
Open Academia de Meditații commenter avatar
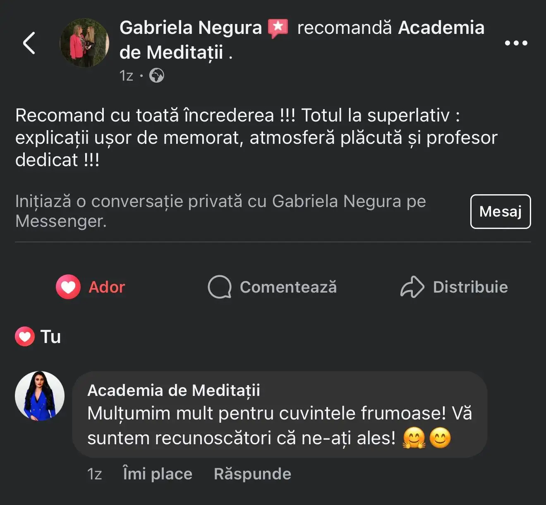pos(40,396)
